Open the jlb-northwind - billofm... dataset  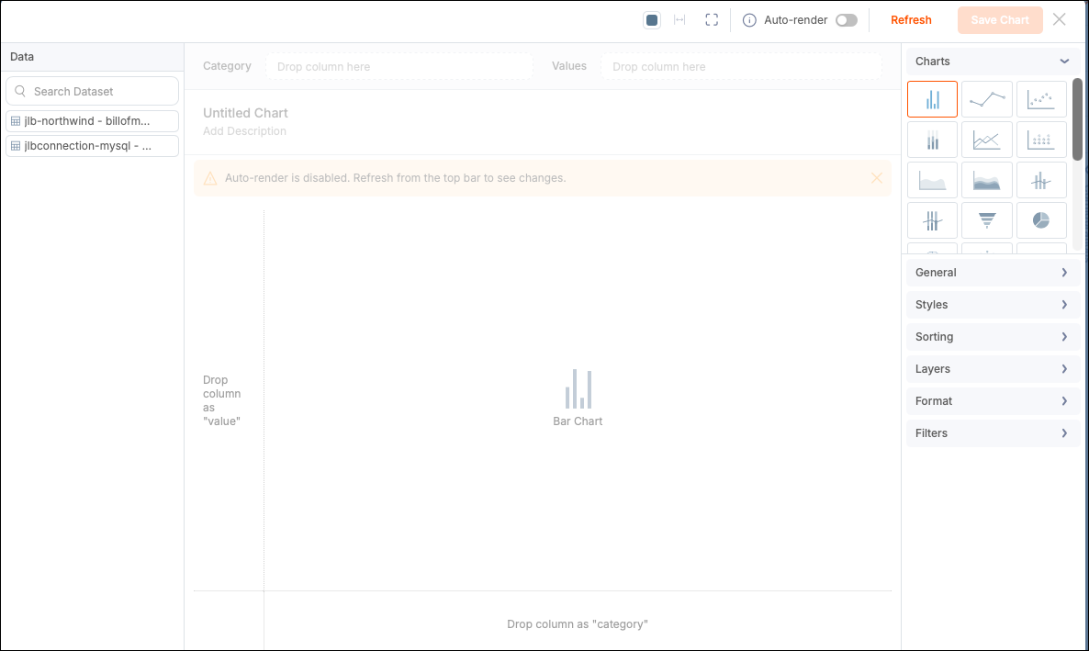(x=93, y=121)
